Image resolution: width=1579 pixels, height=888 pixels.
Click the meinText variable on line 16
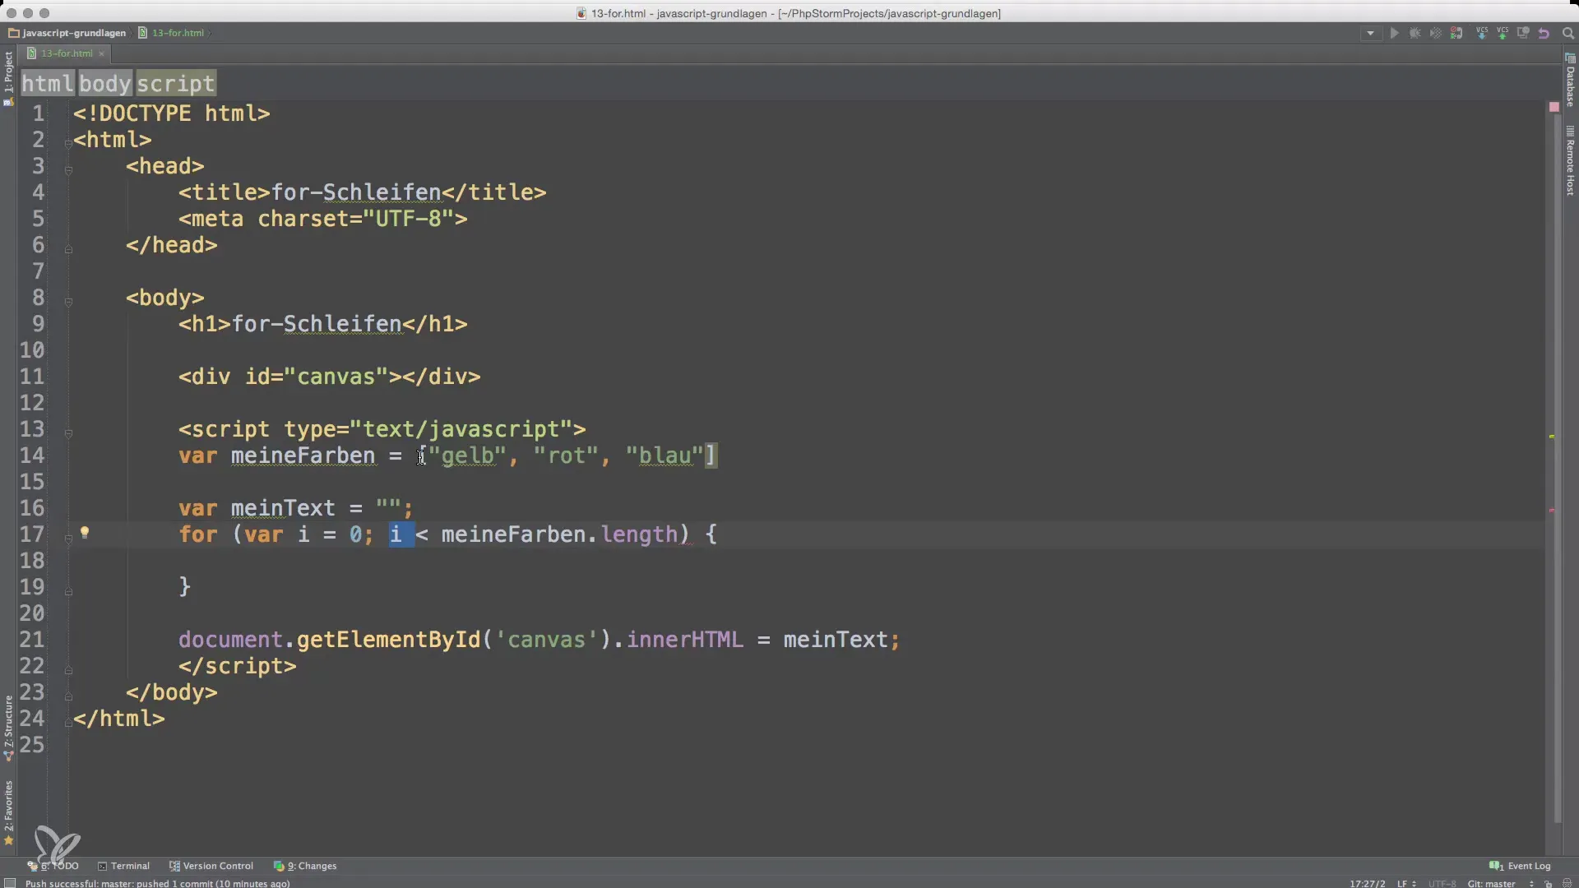click(283, 508)
